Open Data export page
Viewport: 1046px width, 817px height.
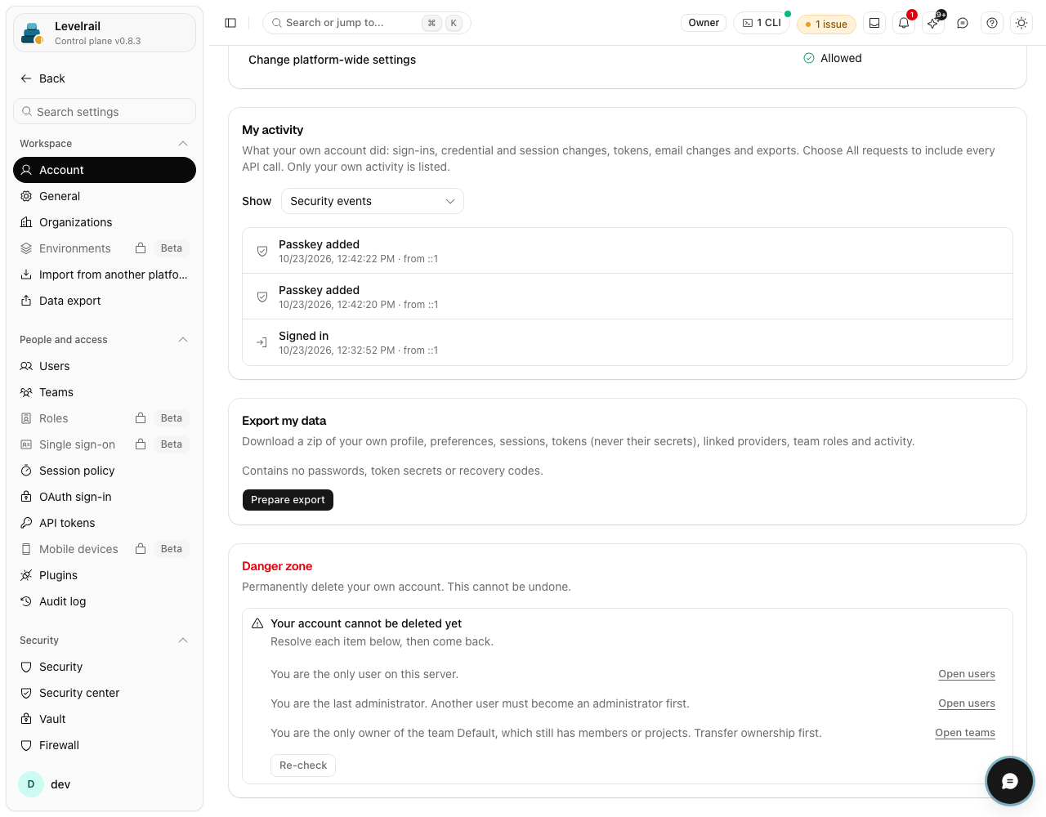point(105,301)
